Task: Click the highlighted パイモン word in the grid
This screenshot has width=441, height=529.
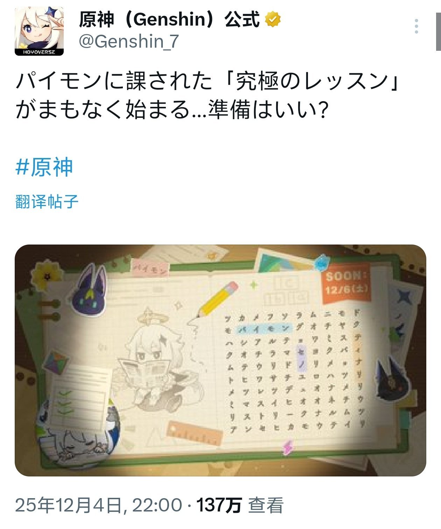Action: [265, 329]
